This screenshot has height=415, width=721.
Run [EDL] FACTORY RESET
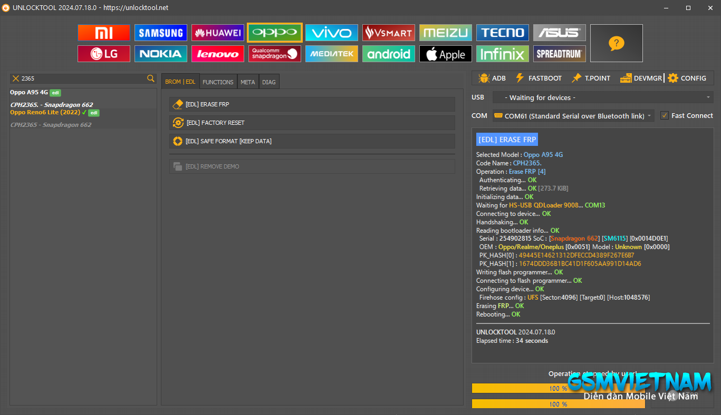312,123
